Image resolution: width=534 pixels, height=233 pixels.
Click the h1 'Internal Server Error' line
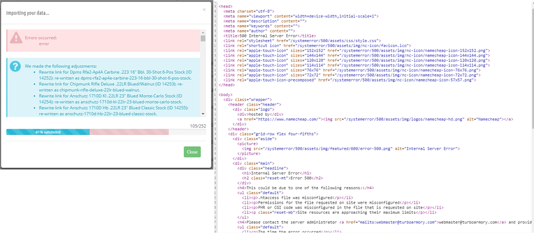point(277,173)
